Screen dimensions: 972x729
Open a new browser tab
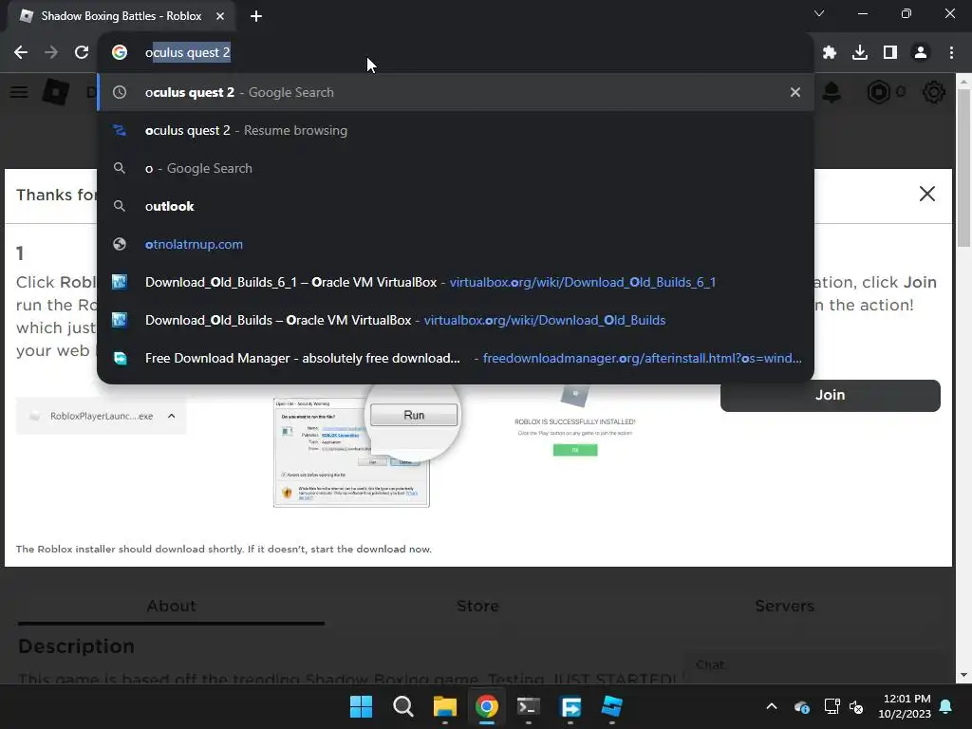[256, 16]
